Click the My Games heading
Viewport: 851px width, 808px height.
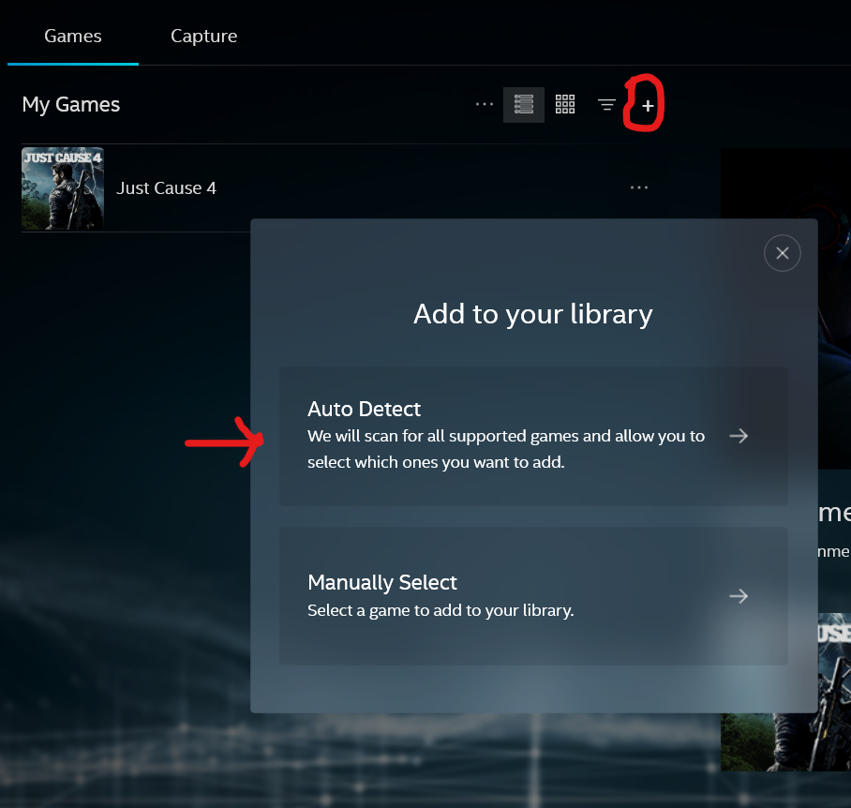coord(70,104)
